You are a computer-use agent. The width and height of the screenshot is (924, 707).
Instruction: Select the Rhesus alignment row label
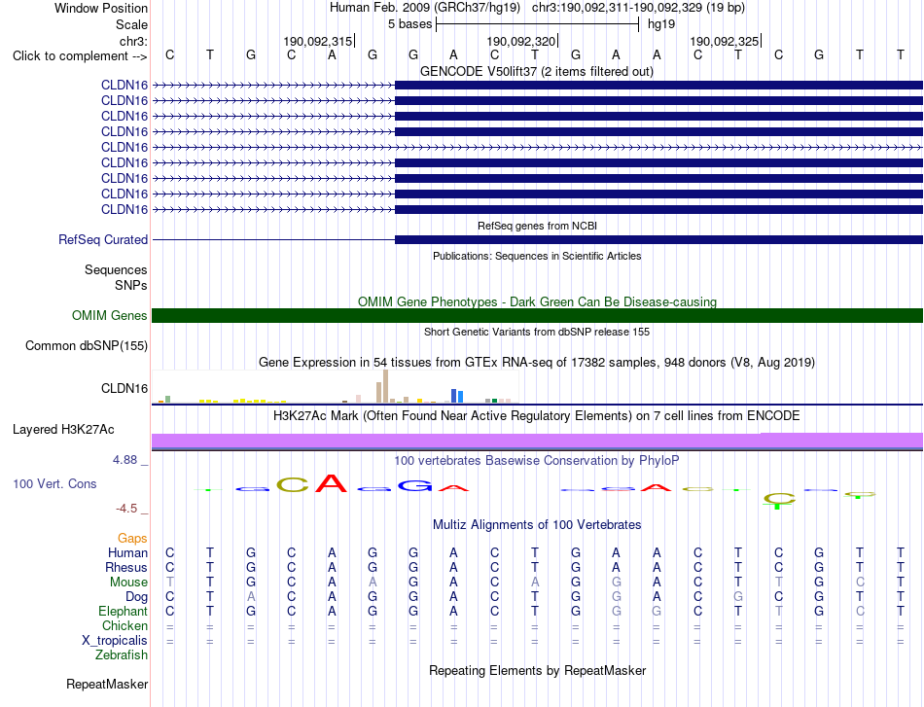pos(126,567)
